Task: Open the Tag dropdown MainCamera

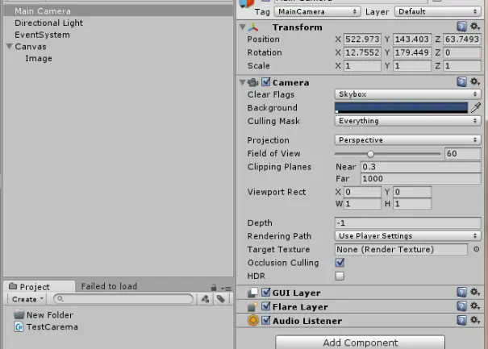Action: pos(317,11)
